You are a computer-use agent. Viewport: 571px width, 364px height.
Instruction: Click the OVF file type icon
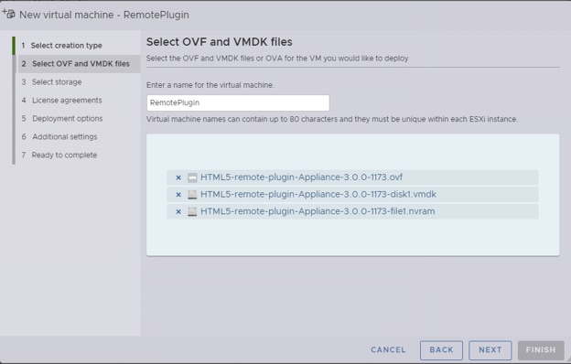point(192,177)
